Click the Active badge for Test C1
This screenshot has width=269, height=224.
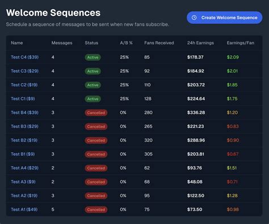coord(93,99)
